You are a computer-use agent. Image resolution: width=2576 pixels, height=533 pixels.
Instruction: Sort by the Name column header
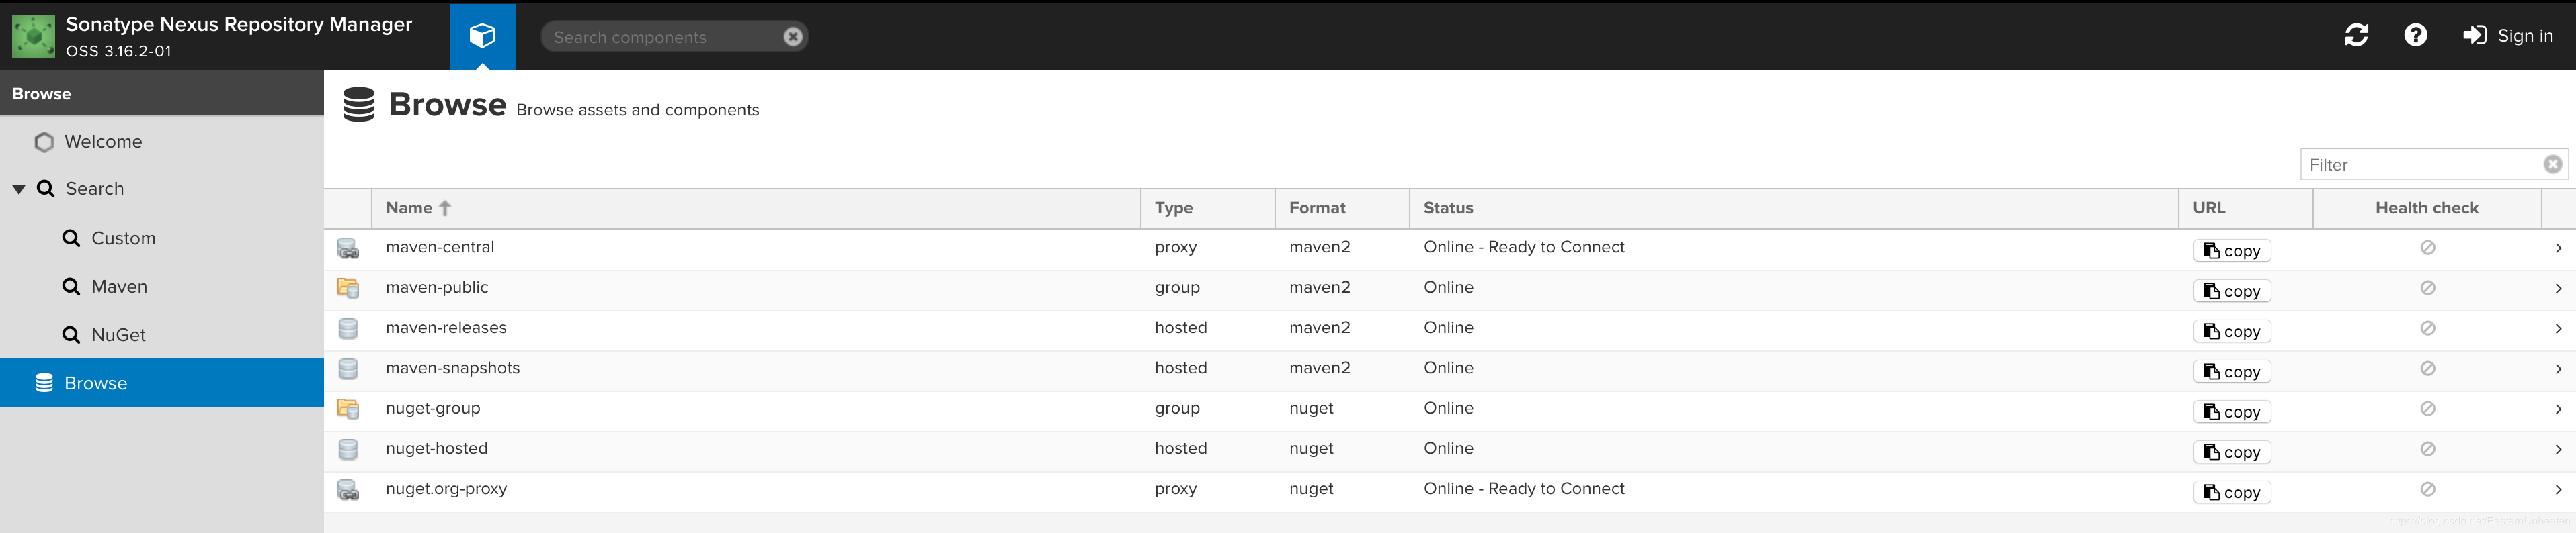(756, 209)
